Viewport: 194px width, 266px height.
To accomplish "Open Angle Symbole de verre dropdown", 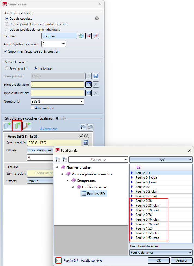I will pos(63,44).
